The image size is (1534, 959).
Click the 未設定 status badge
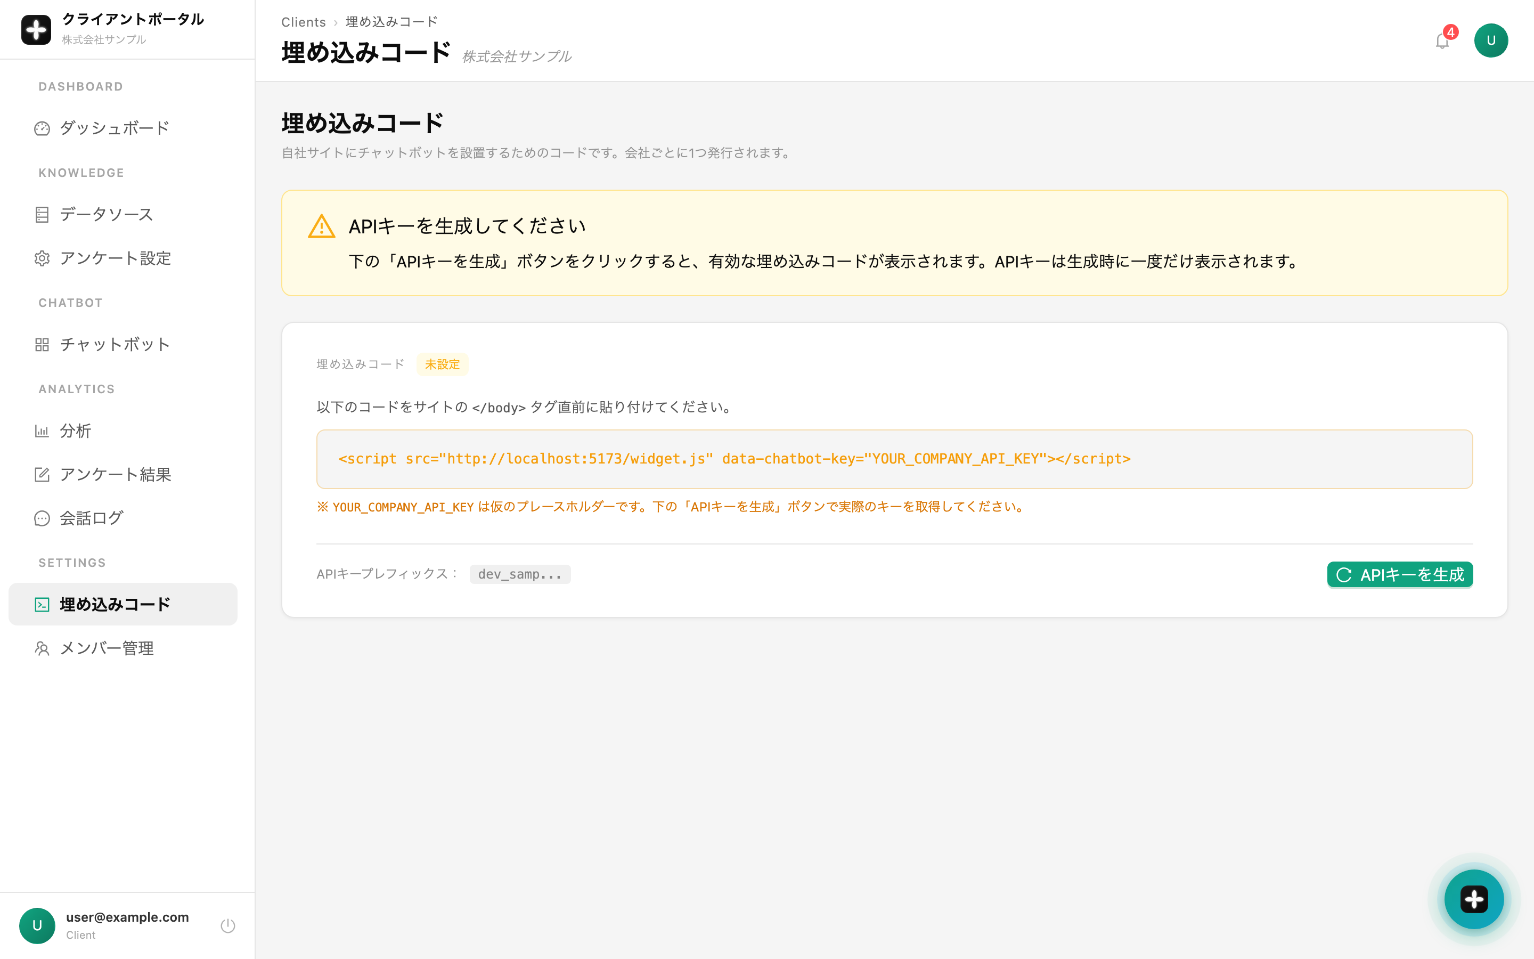[x=443, y=364]
